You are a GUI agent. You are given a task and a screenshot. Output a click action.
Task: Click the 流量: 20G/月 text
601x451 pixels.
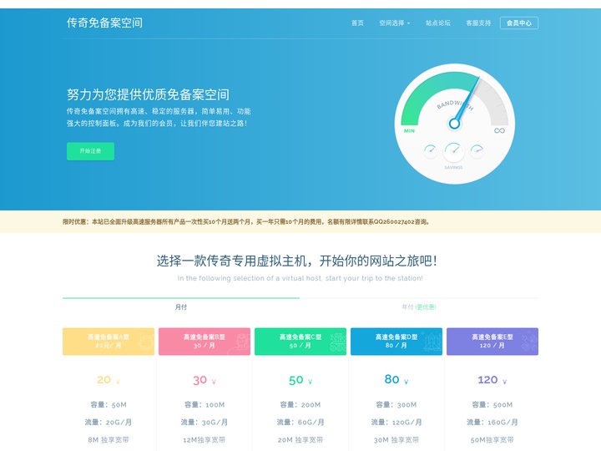point(109,423)
